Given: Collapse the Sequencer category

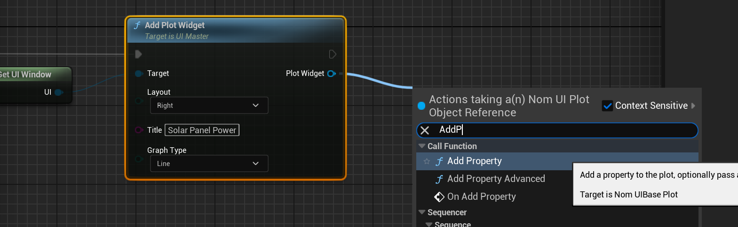Looking at the screenshot, I should point(422,212).
